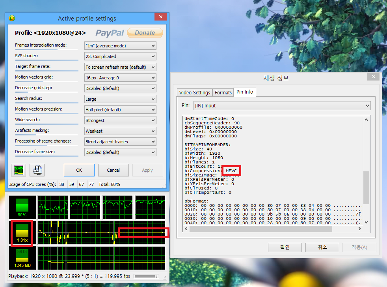Image resolution: width=387 pixels, height=287 pixels.
Task: Click the PayPal logo
Action: click(110, 33)
